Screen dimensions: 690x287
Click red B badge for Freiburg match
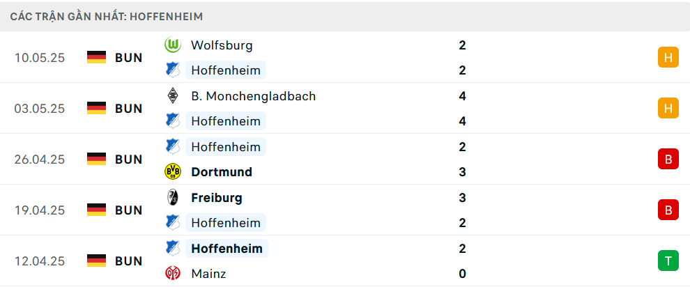(x=668, y=210)
